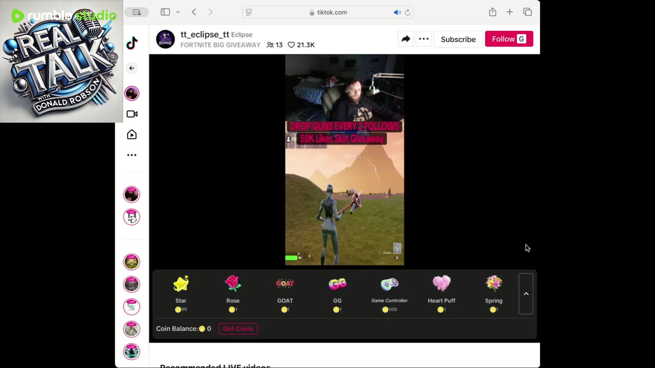Show the tab overview icon
Image resolution: width=655 pixels, height=368 pixels.
pos(528,12)
